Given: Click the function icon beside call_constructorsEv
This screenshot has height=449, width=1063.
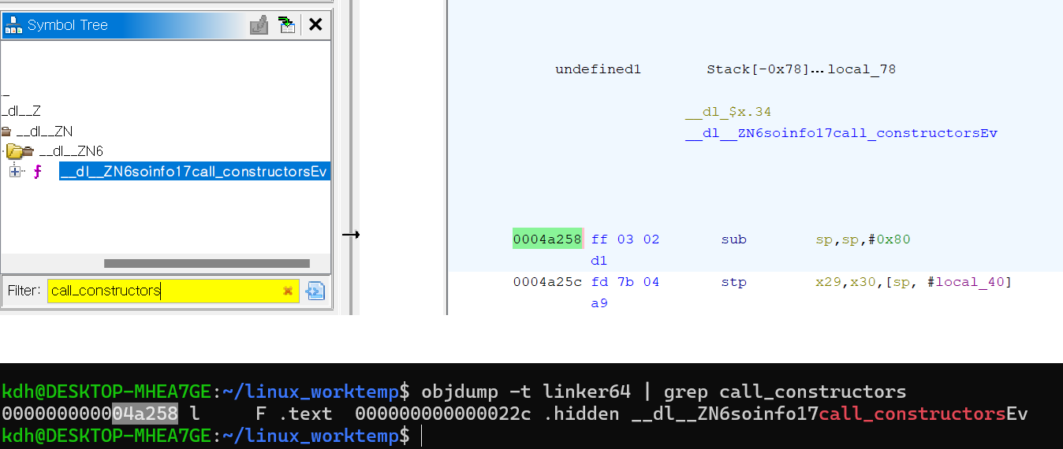Looking at the screenshot, I should point(37,172).
